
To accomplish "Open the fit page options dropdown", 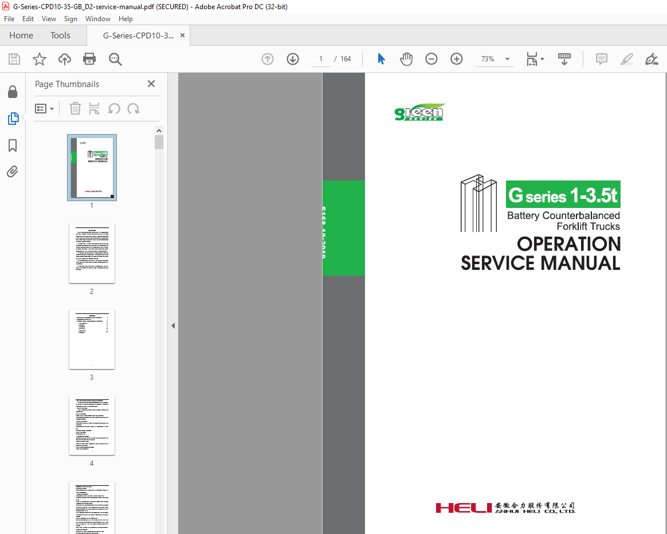I will click(535, 59).
